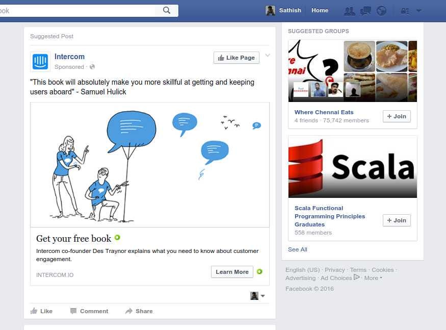446x330 pixels.
Task: Click the search magnifier icon
Action: click(x=167, y=11)
